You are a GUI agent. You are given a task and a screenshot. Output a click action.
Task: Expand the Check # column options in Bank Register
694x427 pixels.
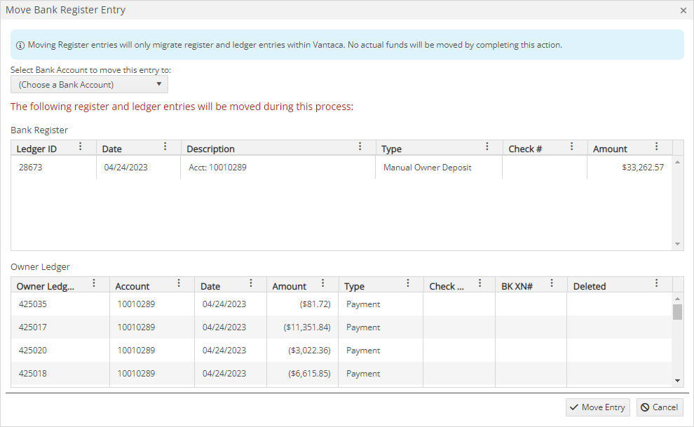pos(571,147)
